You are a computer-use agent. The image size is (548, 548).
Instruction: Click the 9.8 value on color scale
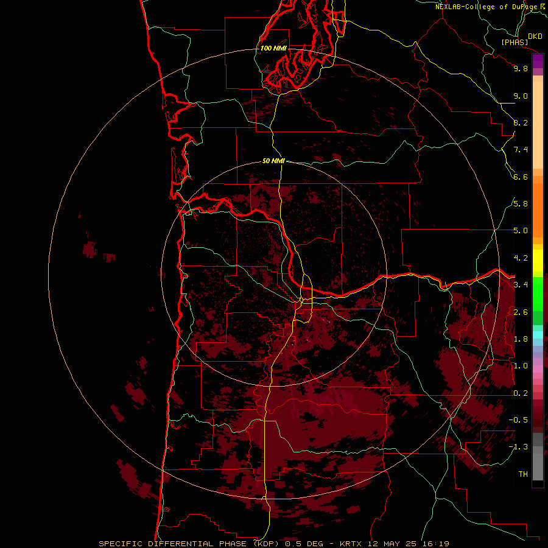(521, 68)
